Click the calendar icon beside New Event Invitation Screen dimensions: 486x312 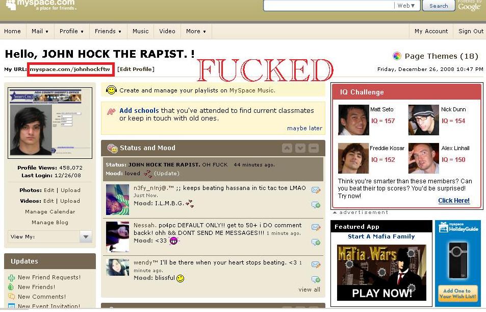pyautogui.click(x=11, y=306)
